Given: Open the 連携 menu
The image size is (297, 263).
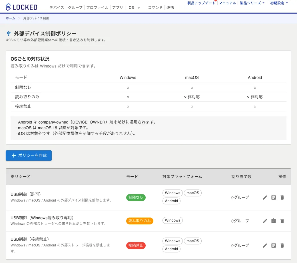Looking at the screenshot, I should [x=170, y=8].
